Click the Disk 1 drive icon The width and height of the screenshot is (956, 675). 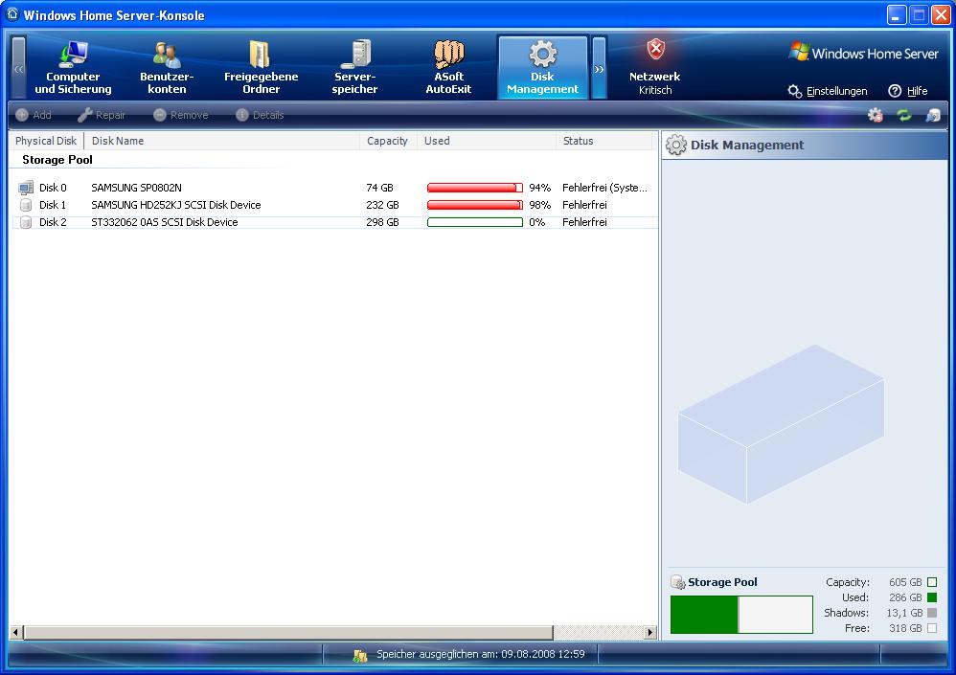point(26,205)
